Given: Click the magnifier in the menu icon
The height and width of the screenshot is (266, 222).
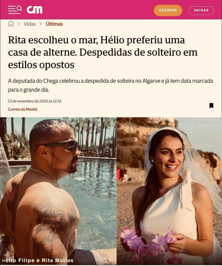Looking at the screenshot, I should point(20,8).
